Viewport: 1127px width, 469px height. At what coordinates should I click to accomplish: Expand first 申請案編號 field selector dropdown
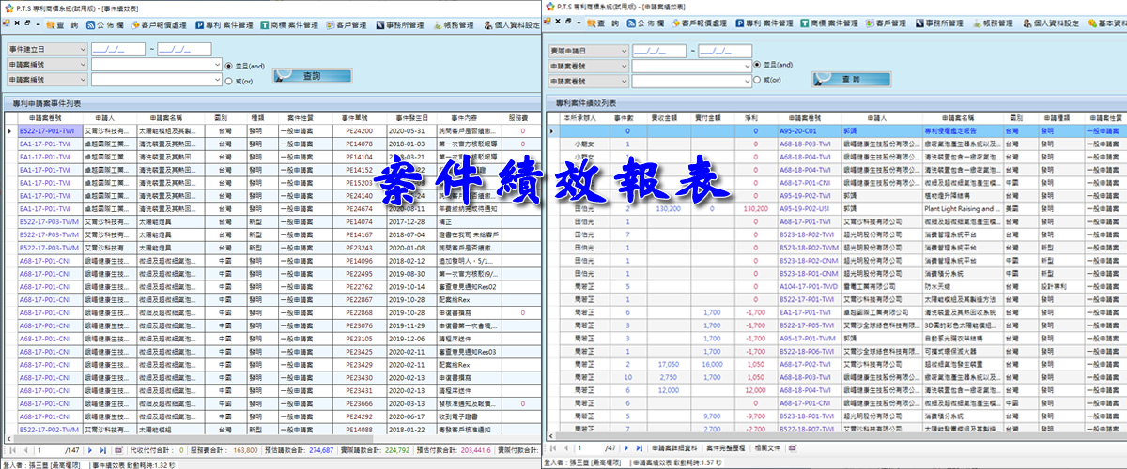pos(82,65)
